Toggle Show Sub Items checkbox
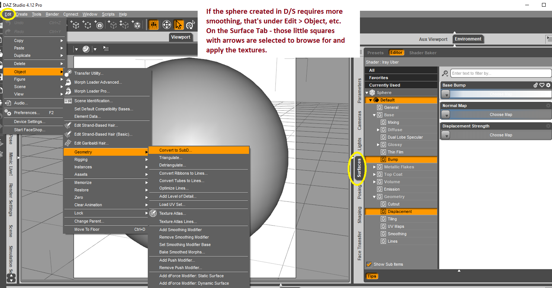The image size is (552, 288). [x=369, y=264]
